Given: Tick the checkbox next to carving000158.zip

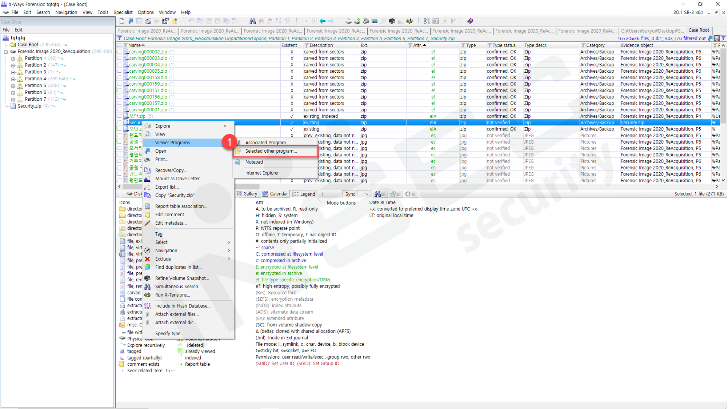Looking at the screenshot, I should click(119, 78).
